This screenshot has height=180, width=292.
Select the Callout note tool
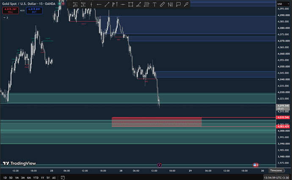tap(179, 5)
